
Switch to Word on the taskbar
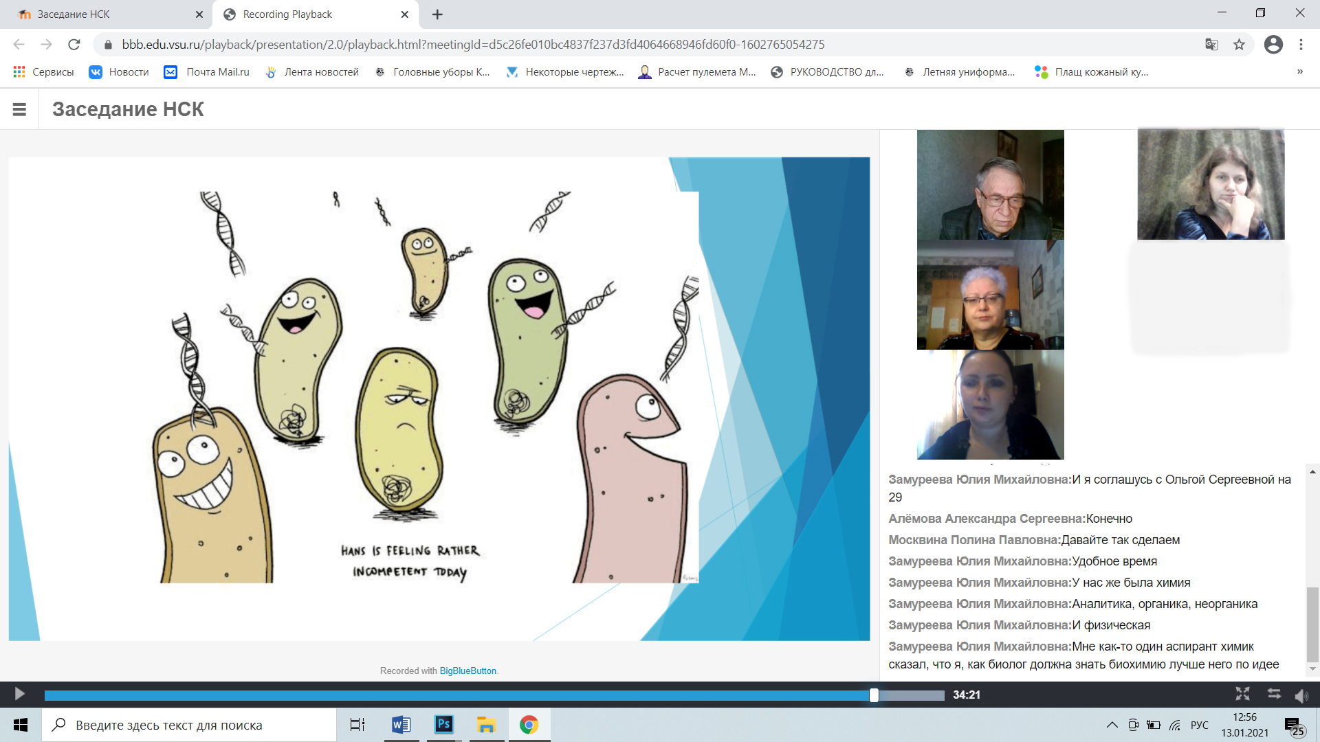(401, 725)
